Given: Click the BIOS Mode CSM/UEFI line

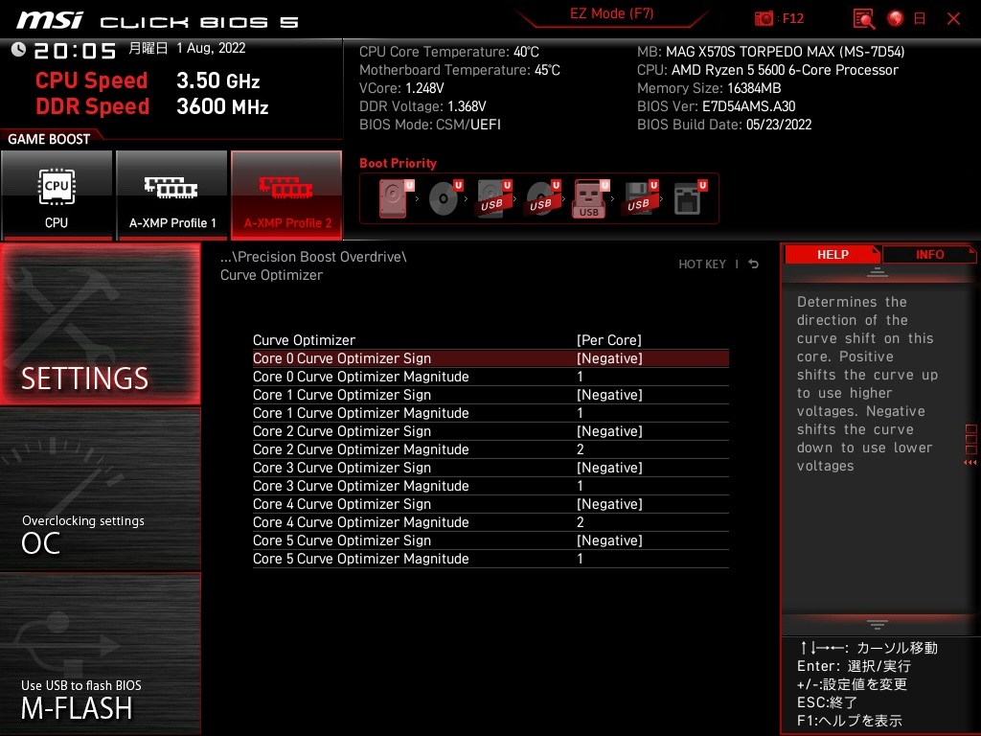Looking at the screenshot, I should click(x=430, y=125).
